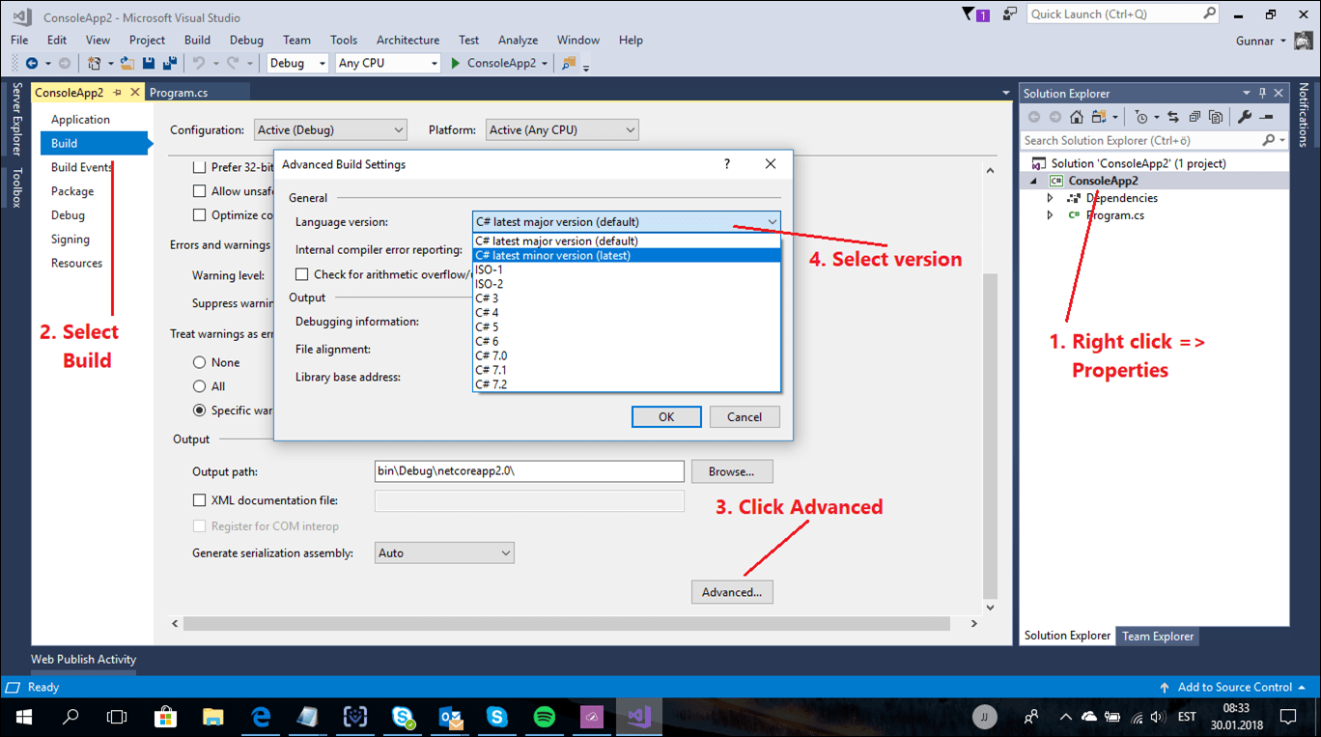Click inside the Search Solution Explorer field
Image resolution: width=1321 pixels, height=737 pixels.
(x=1139, y=140)
